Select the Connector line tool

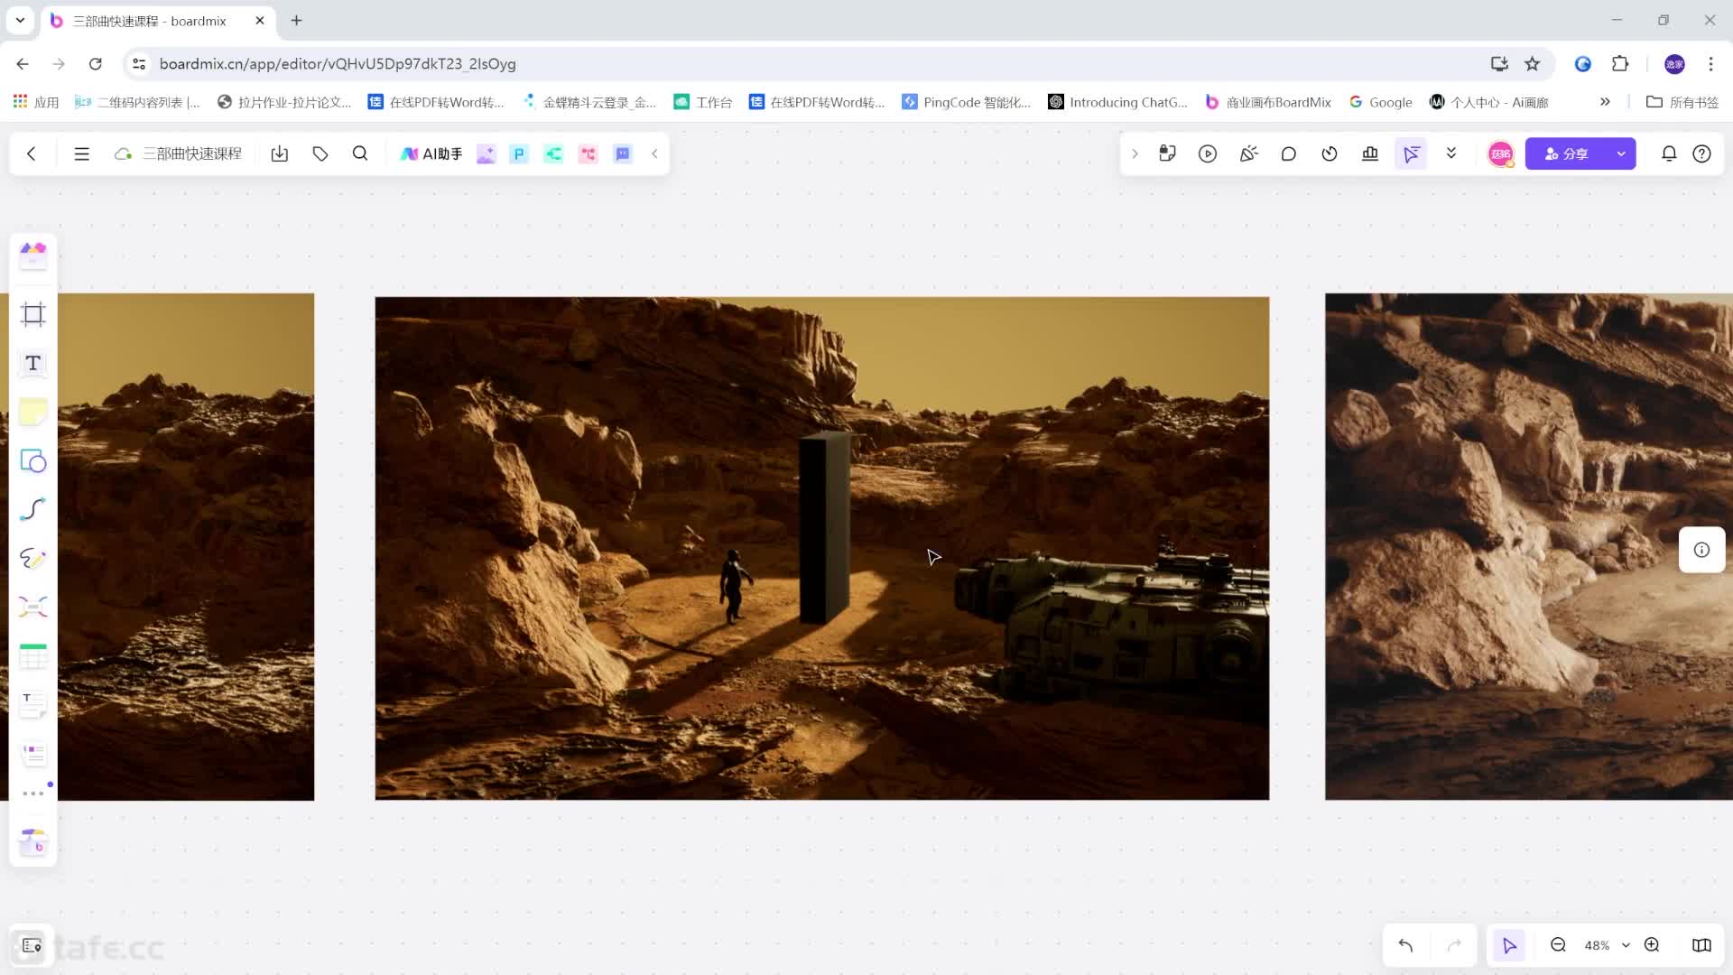pyautogui.click(x=33, y=510)
